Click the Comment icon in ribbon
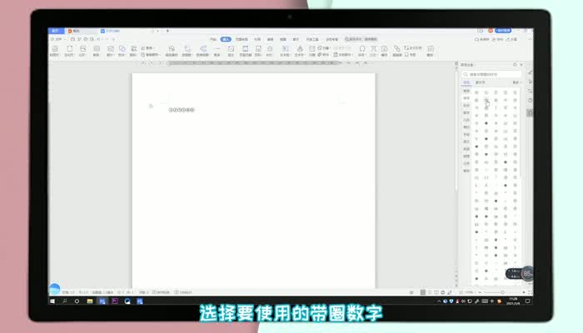The image size is (583, 333). click(231, 48)
